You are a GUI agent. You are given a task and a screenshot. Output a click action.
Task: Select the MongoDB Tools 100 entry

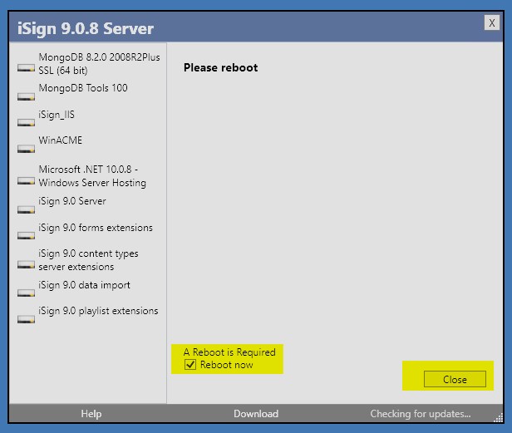83,88
